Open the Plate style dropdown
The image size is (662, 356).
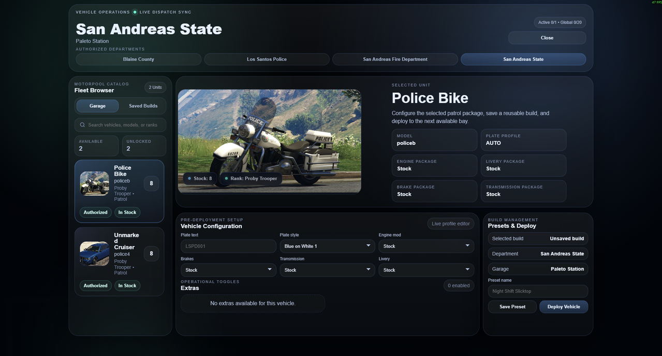point(327,246)
